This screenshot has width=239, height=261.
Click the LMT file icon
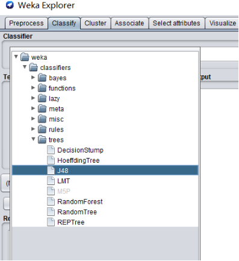(x=51, y=181)
